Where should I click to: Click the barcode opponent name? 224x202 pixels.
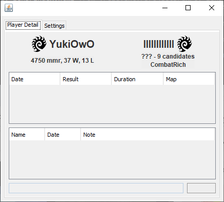[159, 44]
